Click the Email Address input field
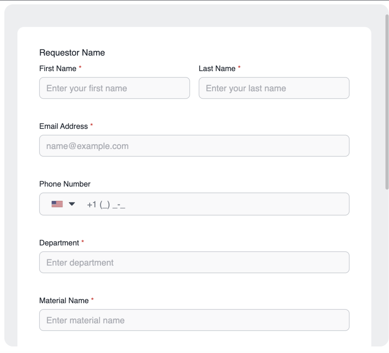 [194, 146]
